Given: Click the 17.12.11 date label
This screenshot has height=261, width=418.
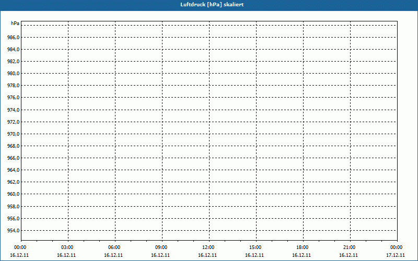Looking at the screenshot, I should tap(396, 255).
